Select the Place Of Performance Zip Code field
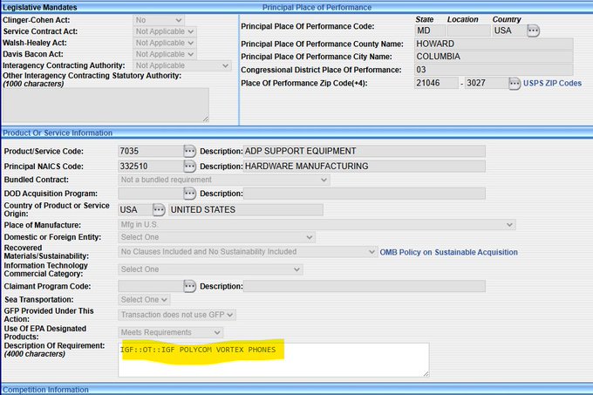 click(x=435, y=84)
